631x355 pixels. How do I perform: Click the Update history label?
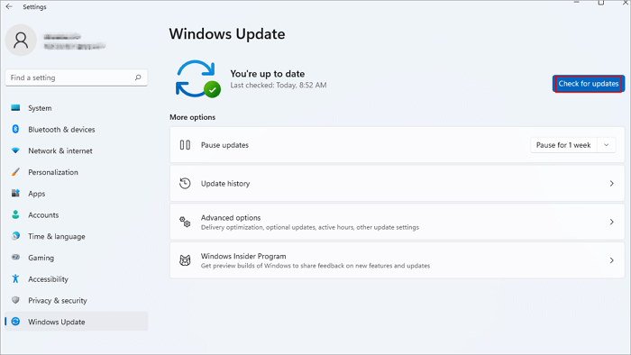pyautogui.click(x=225, y=183)
